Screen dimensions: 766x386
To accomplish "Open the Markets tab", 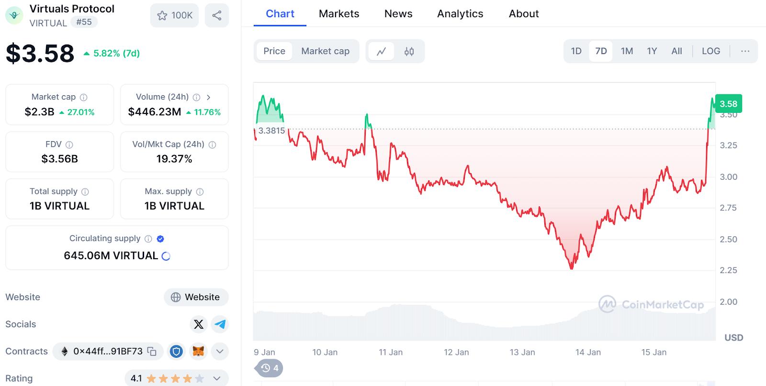I will coord(339,14).
